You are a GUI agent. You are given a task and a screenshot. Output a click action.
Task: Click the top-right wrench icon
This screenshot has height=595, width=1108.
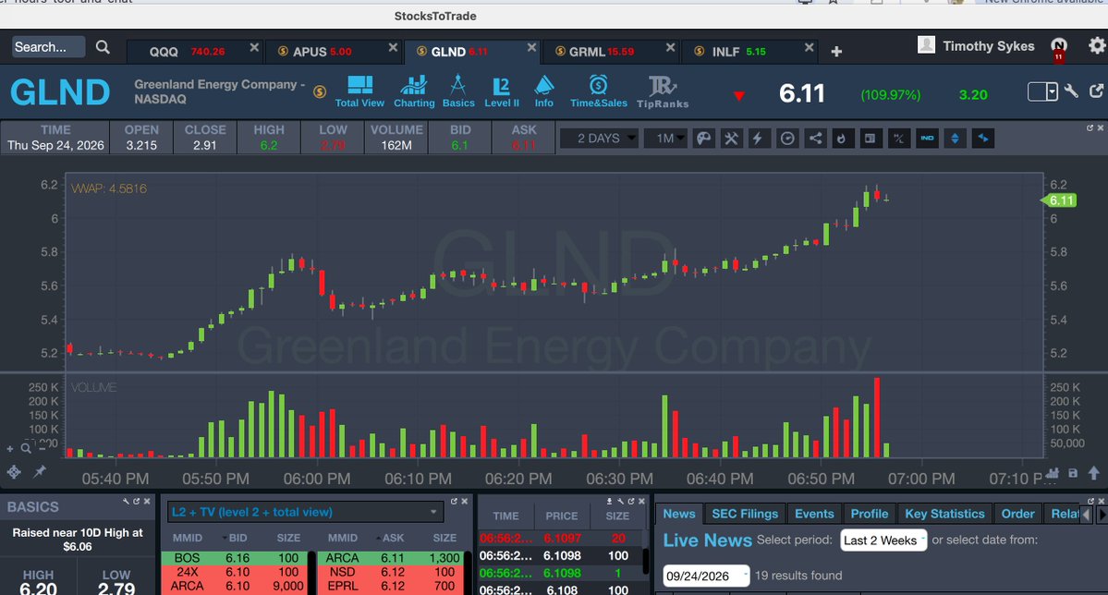tap(1071, 91)
